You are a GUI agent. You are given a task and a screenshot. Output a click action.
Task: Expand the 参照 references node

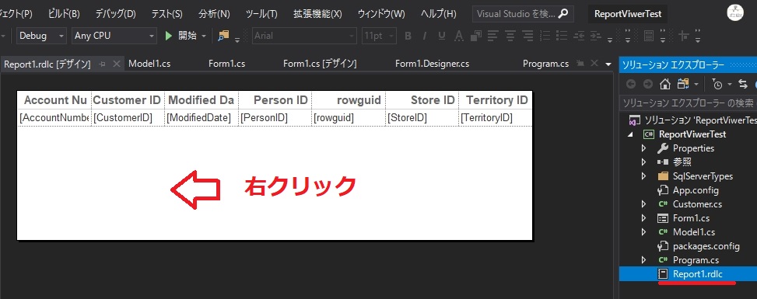643,162
